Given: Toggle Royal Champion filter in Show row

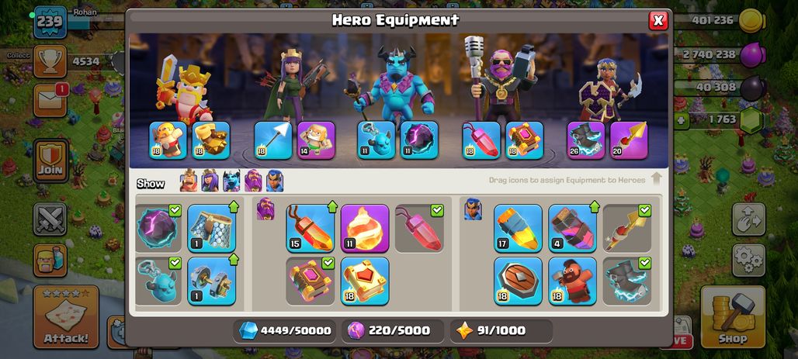Looking at the screenshot, I should click(275, 181).
